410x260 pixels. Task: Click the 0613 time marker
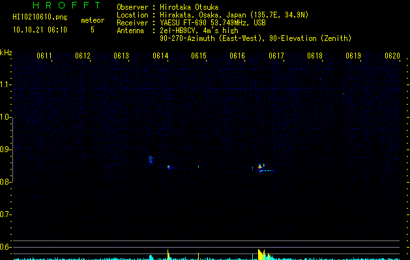click(x=121, y=56)
